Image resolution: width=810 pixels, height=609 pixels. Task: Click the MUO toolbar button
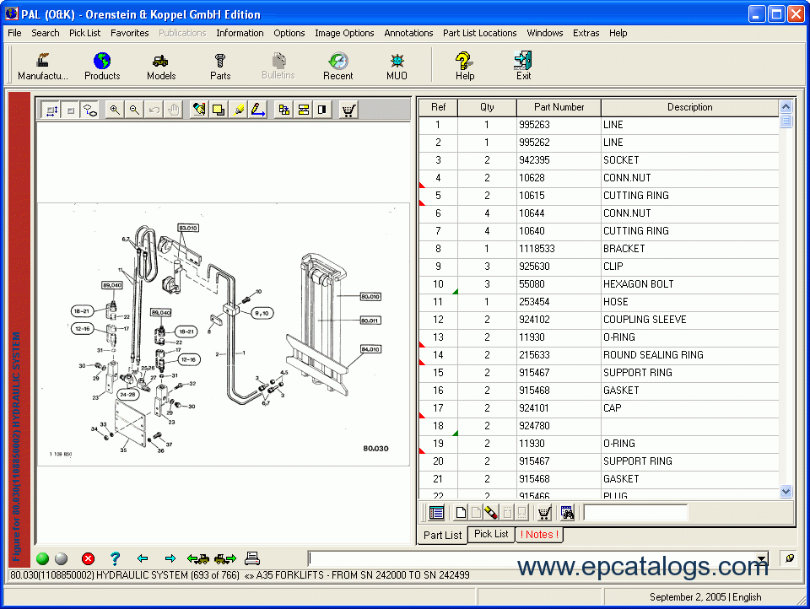click(397, 66)
